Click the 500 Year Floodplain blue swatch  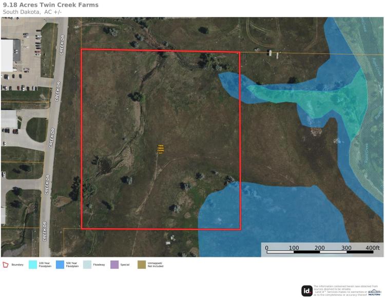coord(60,265)
